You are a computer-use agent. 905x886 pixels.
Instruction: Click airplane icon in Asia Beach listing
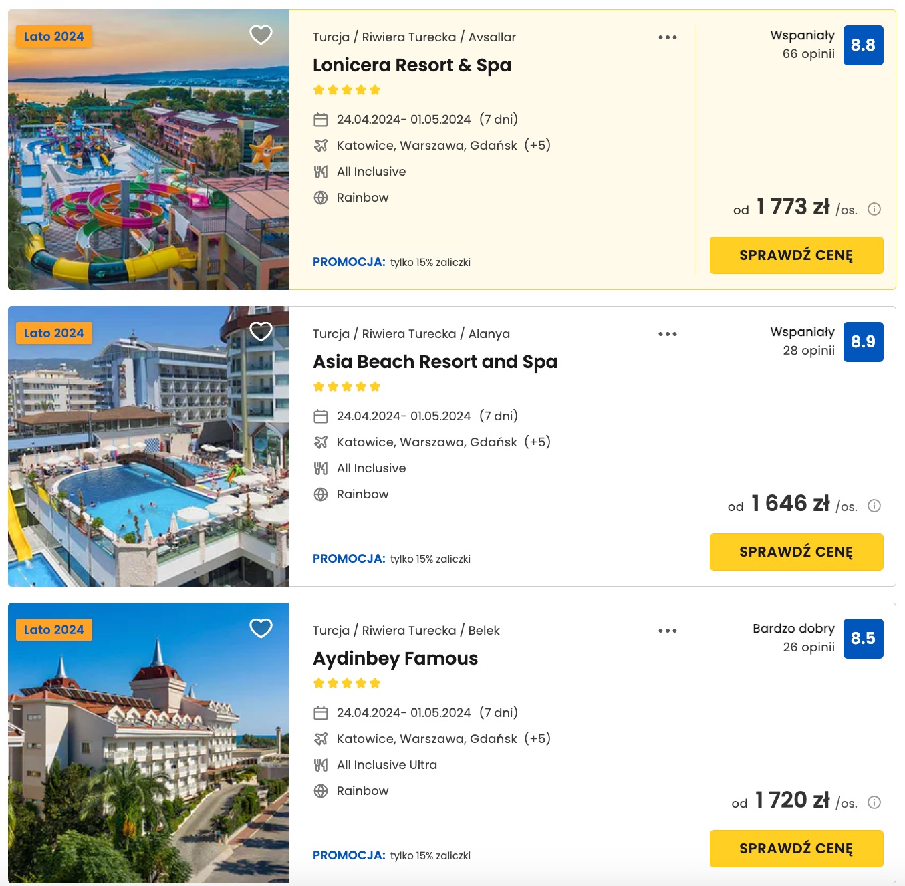[321, 442]
